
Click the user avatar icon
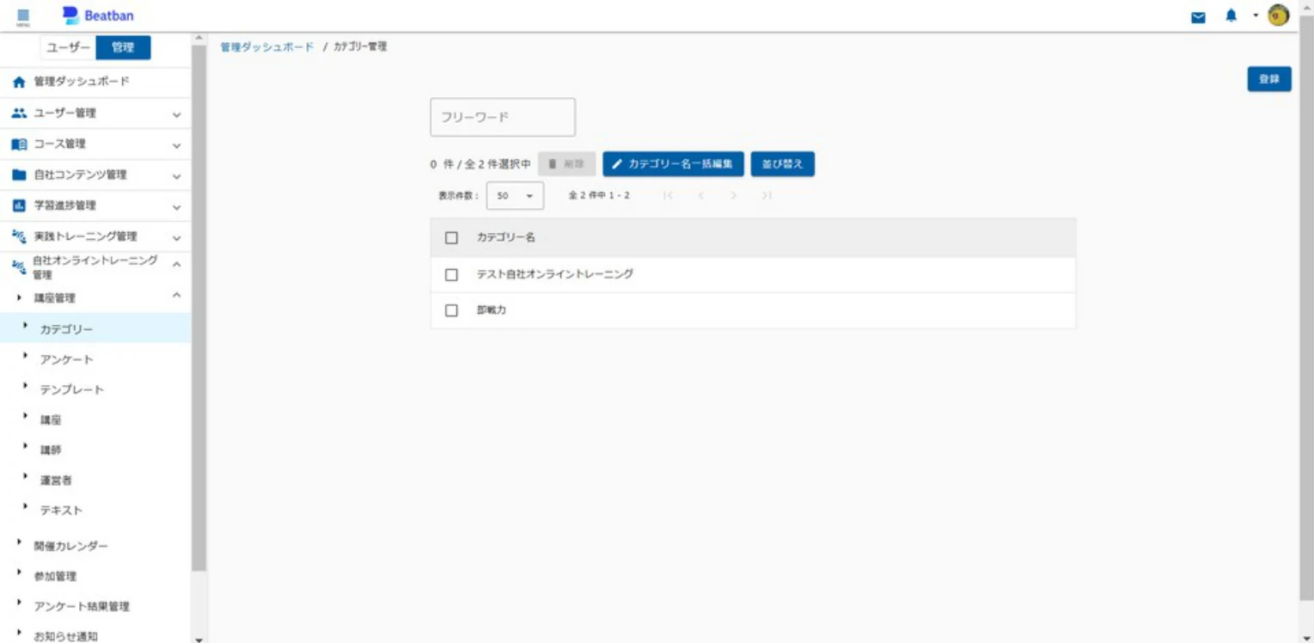tap(1278, 15)
